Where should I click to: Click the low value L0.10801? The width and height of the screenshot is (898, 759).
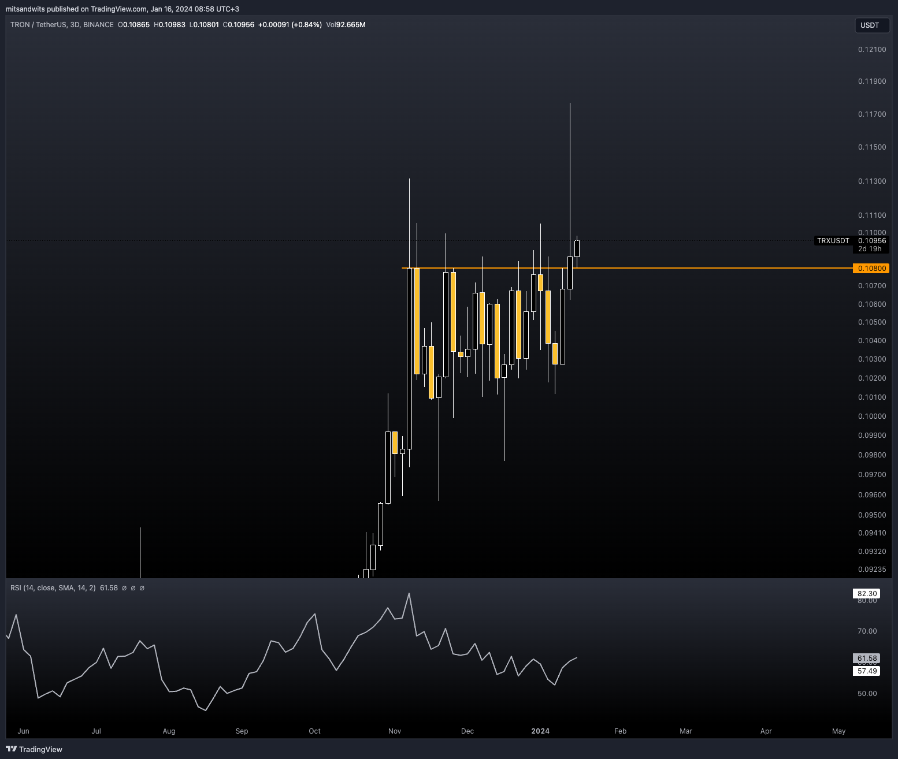click(x=204, y=25)
